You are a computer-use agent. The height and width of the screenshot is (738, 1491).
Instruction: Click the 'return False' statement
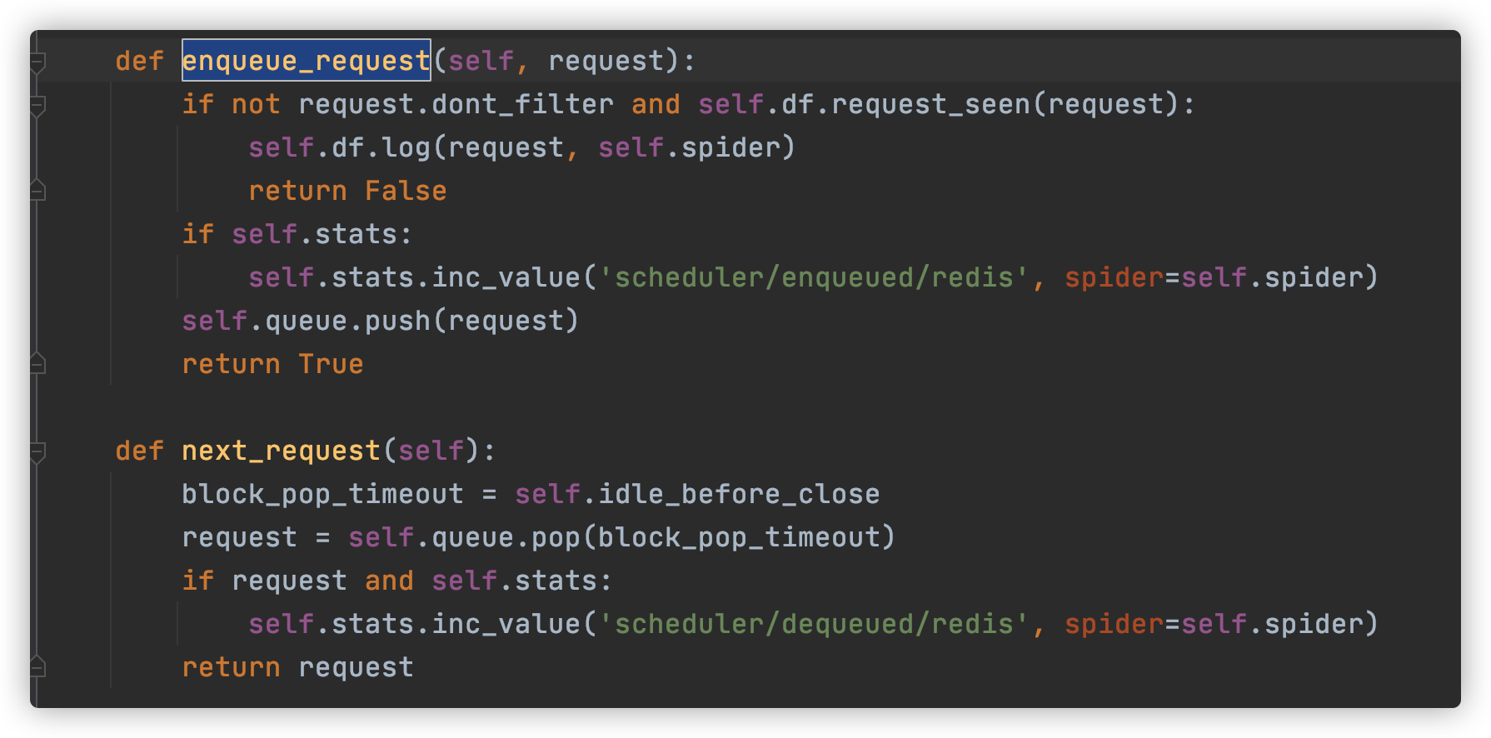347,191
